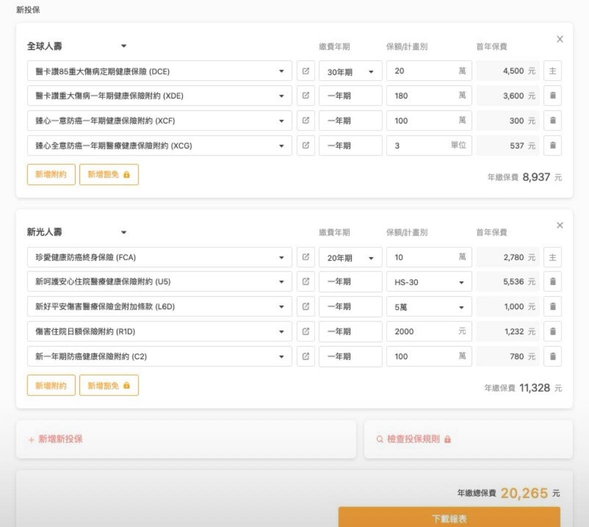Remove the 新呵護安心住院醫療 (U5) rider
The image size is (589, 527).
(x=553, y=282)
